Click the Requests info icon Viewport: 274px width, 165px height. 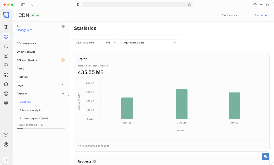pyautogui.click(x=95, y=161)
